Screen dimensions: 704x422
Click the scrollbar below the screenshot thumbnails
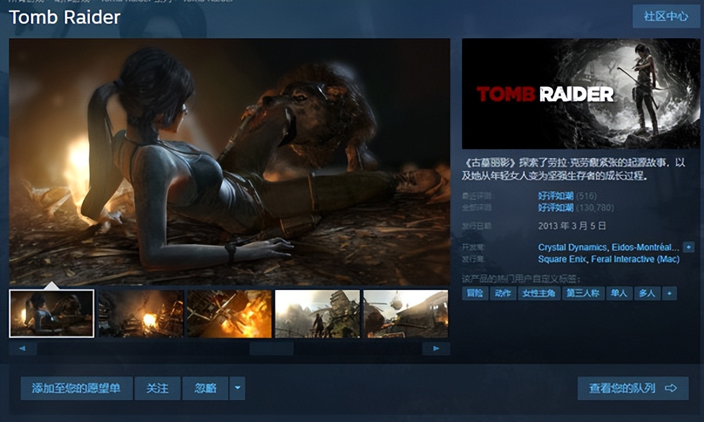point(273,348)
